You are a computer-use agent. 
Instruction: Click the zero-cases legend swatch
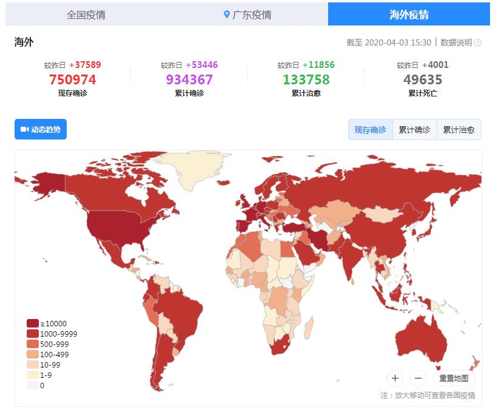32,385
